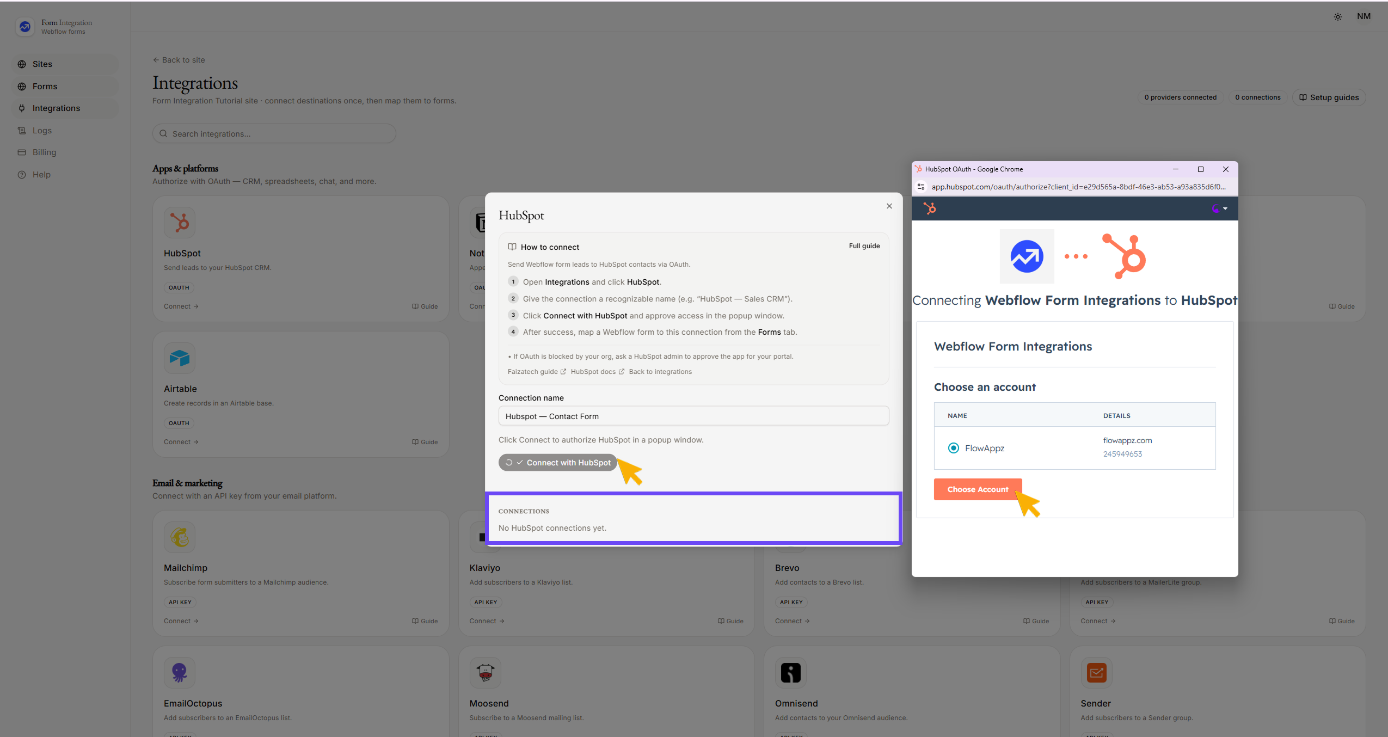Click the Sender card title
This screenshot has height=737, width=1388.
coord(1096,703)
